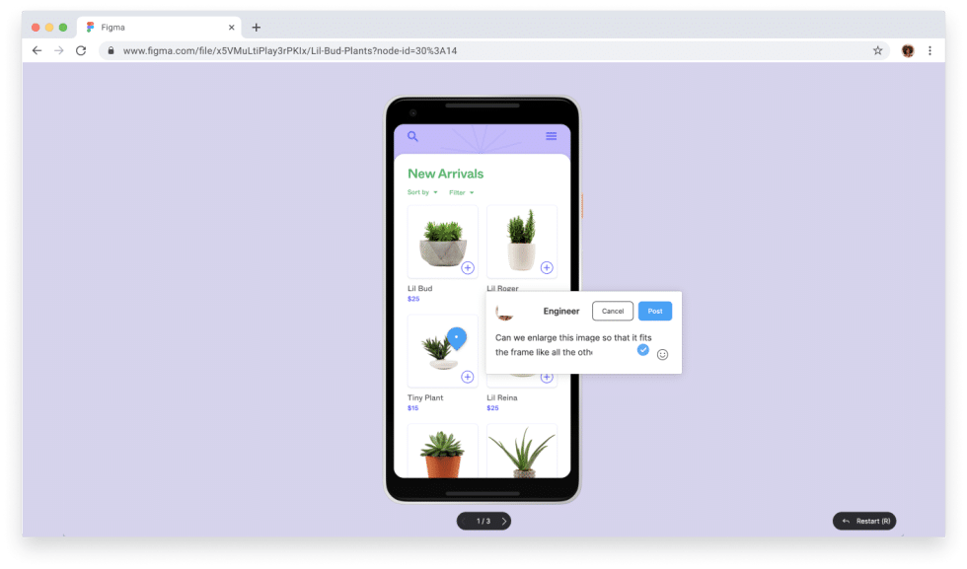Open the Filter dropdown
This screenshot has width=967, height=569.
tap(461, 192)
